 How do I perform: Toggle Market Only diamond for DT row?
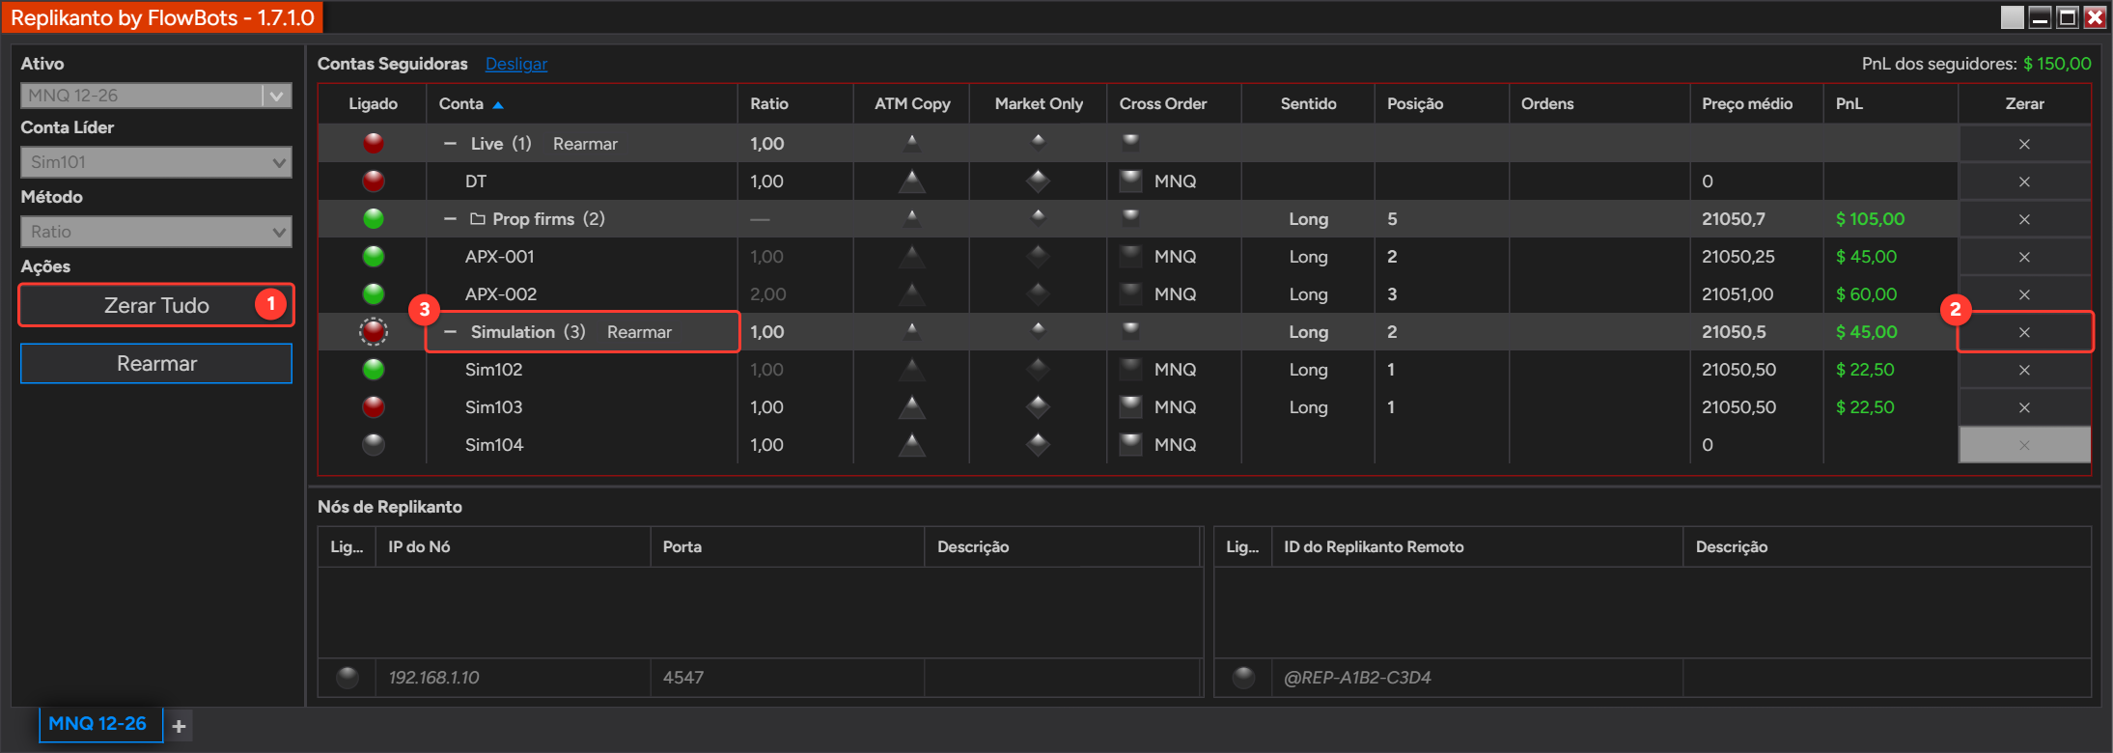pyautogui.click(x=1038, y=181)
